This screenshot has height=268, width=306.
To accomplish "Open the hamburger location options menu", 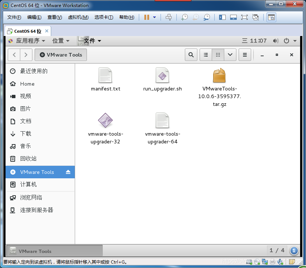I will (245, 55).
